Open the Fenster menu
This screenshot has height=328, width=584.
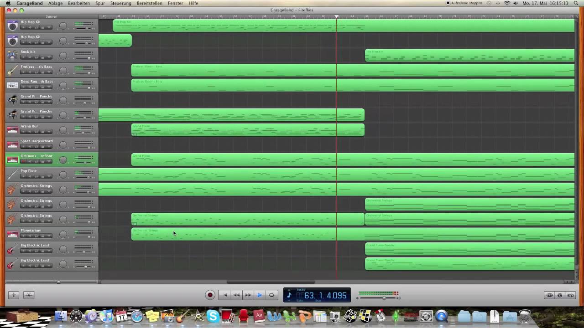pyautogui.click(x=176, y=3)
